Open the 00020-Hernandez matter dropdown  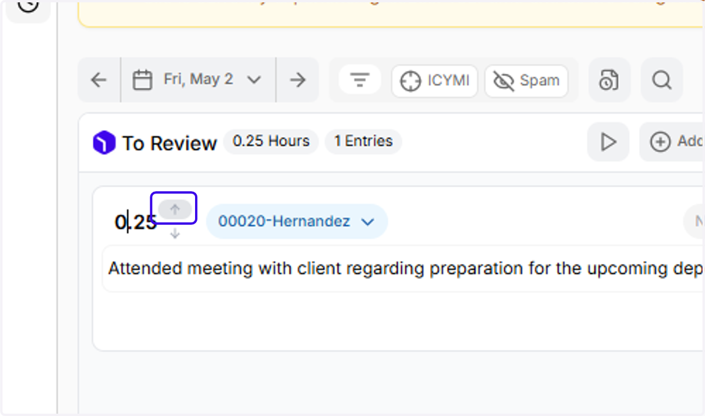click(x=297, y=221)
